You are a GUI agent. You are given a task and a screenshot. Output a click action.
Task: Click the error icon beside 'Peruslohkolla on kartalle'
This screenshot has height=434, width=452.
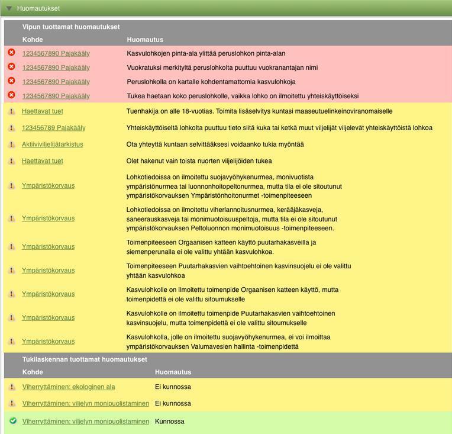coord(11,81)
